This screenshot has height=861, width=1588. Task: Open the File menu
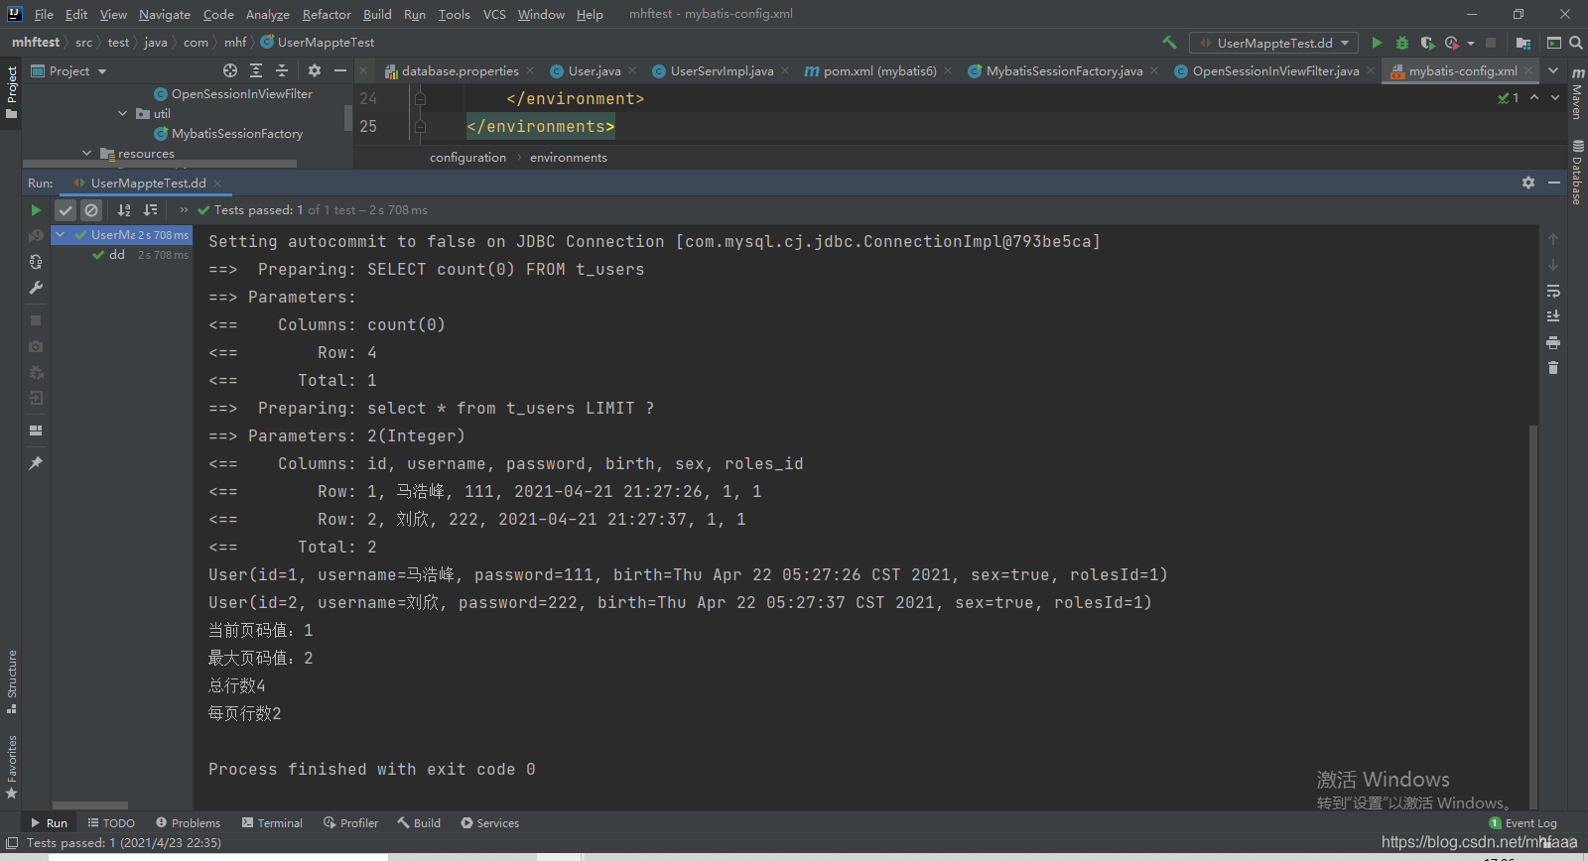coord(44,14)
